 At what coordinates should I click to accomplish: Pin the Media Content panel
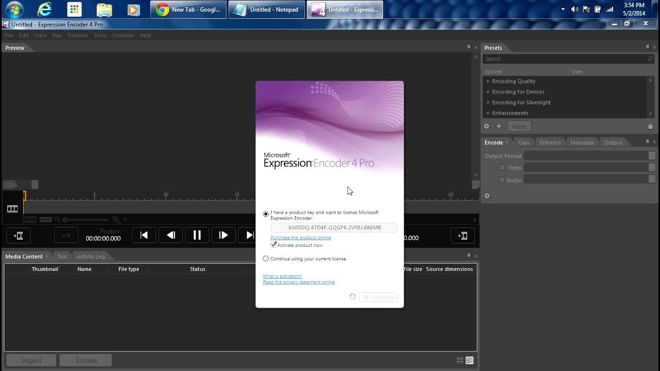point(469,256)
